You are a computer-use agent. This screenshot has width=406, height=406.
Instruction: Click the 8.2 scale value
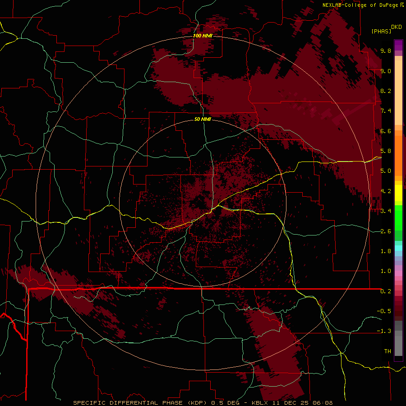(x=386, y=91)
